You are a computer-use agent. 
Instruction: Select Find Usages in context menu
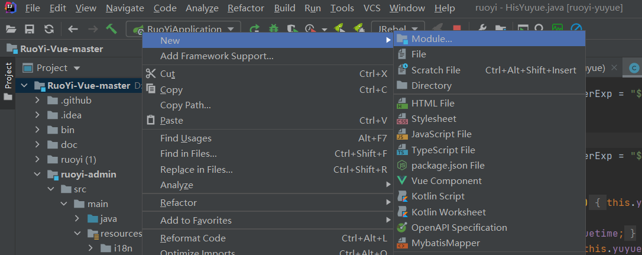(x=268, y=138)
